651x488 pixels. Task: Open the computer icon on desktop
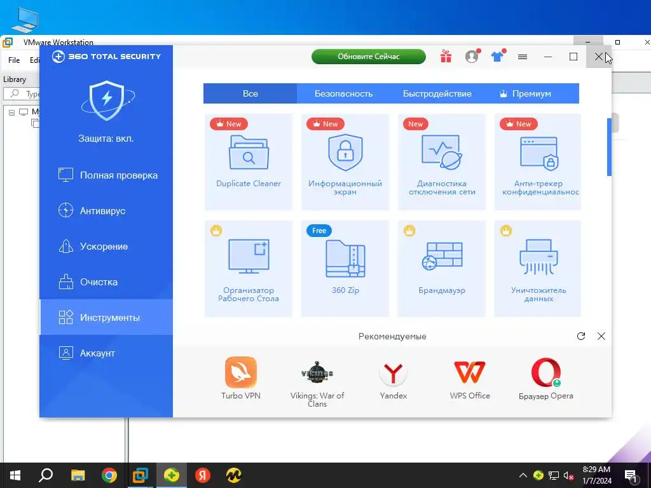click(25, 20)
